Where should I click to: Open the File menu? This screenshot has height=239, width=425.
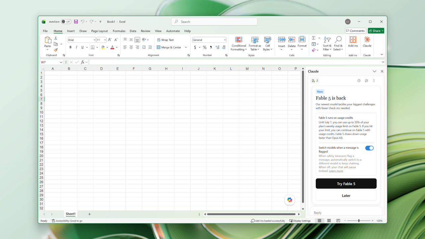(45, 31)
